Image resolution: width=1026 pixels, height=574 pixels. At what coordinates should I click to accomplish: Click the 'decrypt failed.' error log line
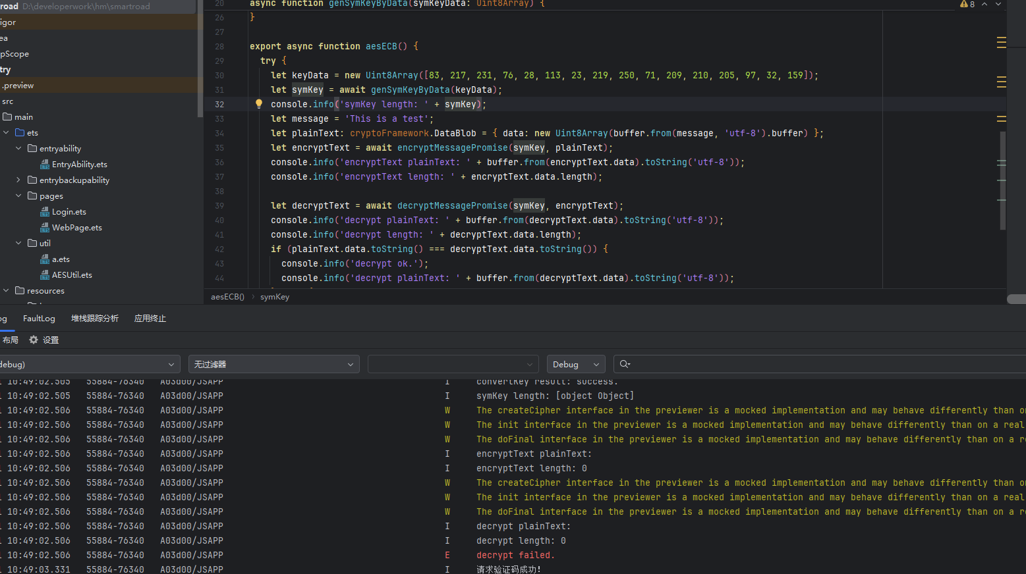515,555
